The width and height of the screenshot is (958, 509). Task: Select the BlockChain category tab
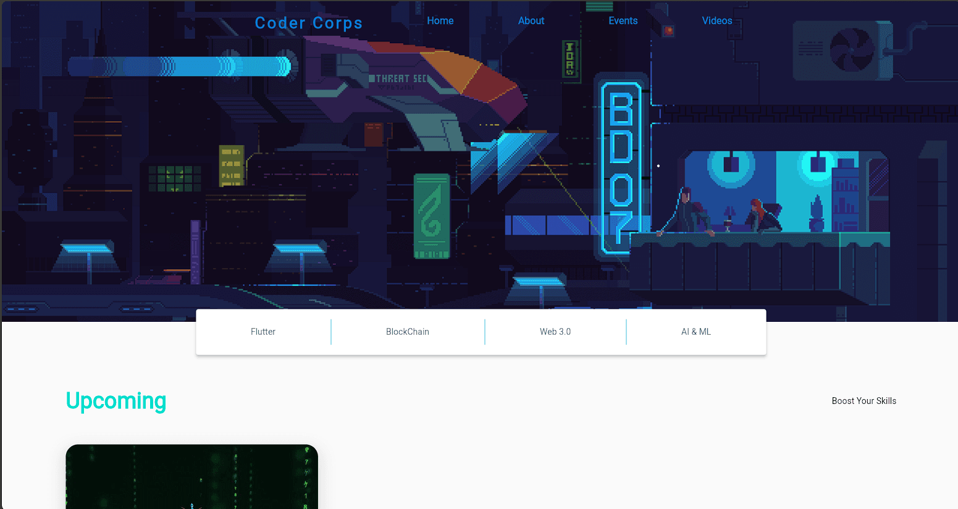click(408, 332)
